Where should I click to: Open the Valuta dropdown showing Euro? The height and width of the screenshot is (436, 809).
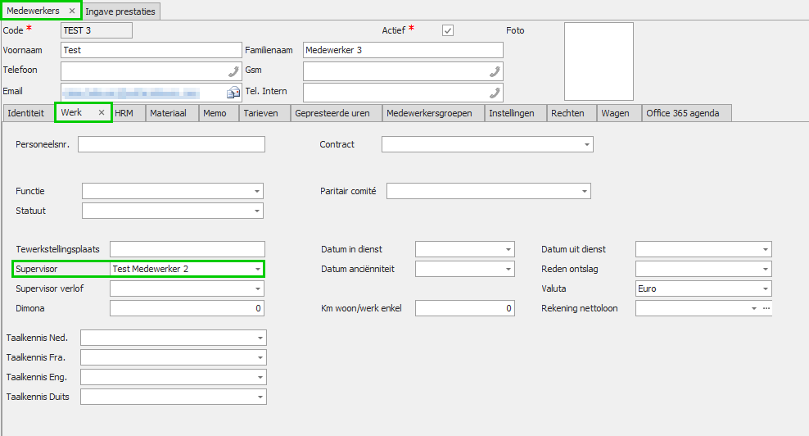[766, 288]
